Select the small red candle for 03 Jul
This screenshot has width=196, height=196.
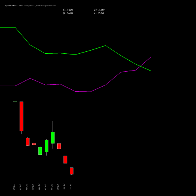tap(34, 144)
